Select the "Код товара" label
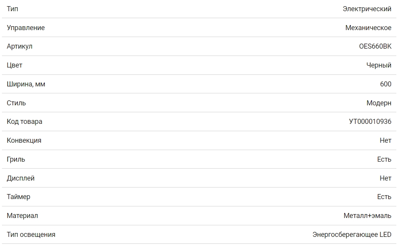Screen dimensions: 411x250 click(24, 122)
